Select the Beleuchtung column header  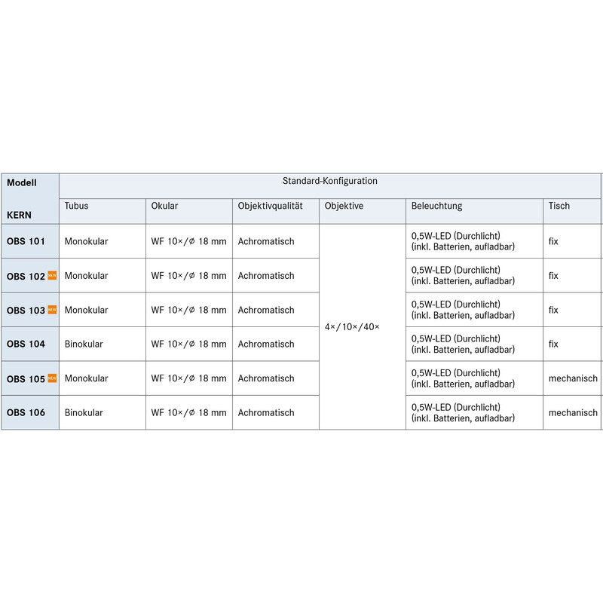436,206
